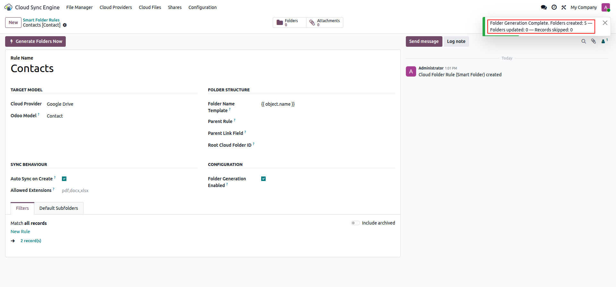Switch to the Default Subfolders tab
The image size is (616, 287).
(x=59, y=208)
